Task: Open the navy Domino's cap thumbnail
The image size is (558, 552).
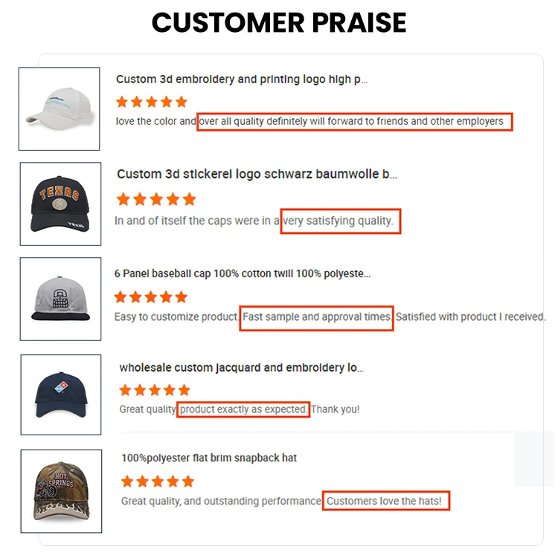Action: tap(61, 394)
